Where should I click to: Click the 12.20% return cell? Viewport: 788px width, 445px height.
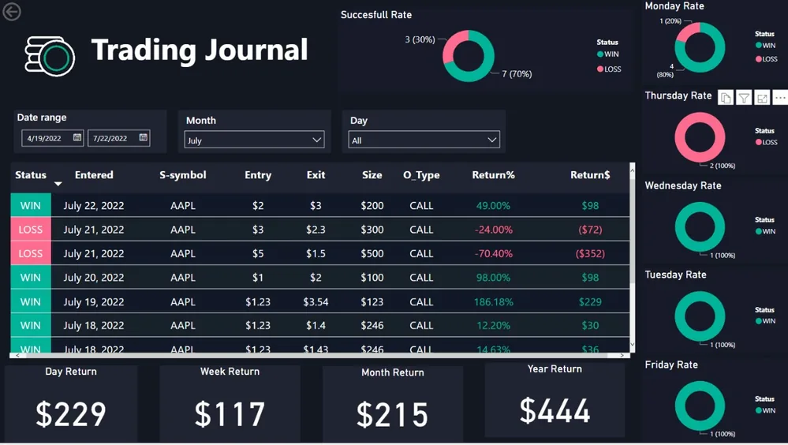(493, 325)
